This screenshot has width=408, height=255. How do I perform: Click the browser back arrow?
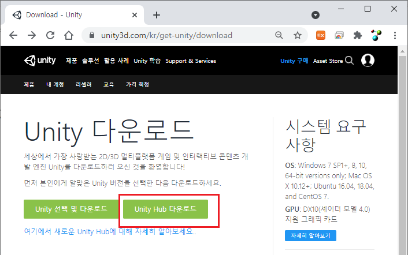[13, 35]
